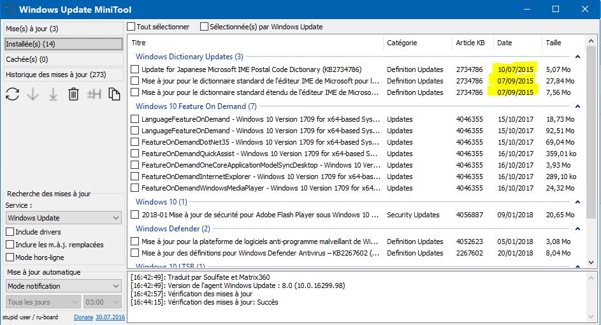Click the update list vertical scrollbar thumb

click(x=591, y=131)
